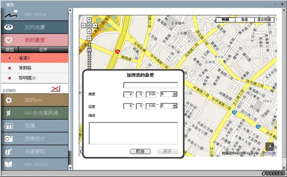This screenshot has width=287, height=177.
Task: Click star icon of 育群路 favorite
Action: [9, 68]
